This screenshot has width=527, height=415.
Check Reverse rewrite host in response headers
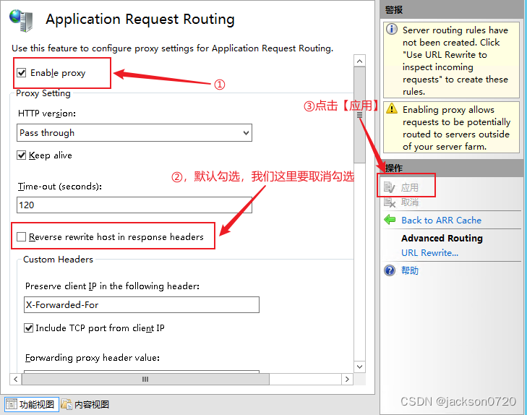(22, 236)
